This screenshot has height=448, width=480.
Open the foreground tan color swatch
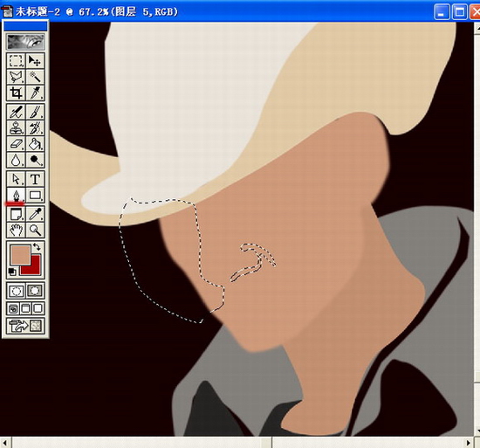click(x=20, y=255)
